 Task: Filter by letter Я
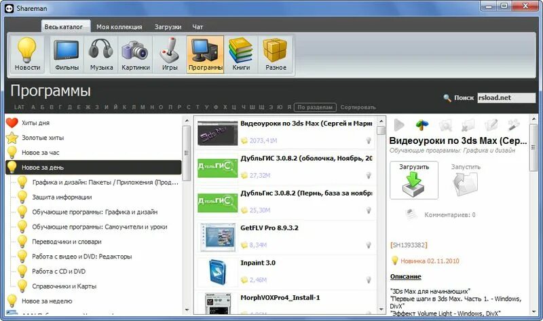[x=289, y=107]
